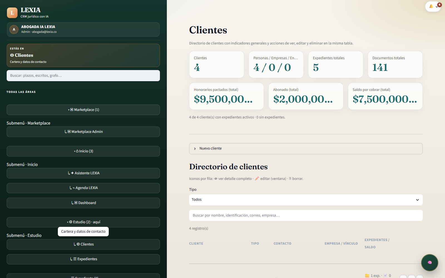Image resolution: width=445 pixels, height=278 pixels.
Task: Click the 'Expedientes totales' stat card
Action: point(335,64)
